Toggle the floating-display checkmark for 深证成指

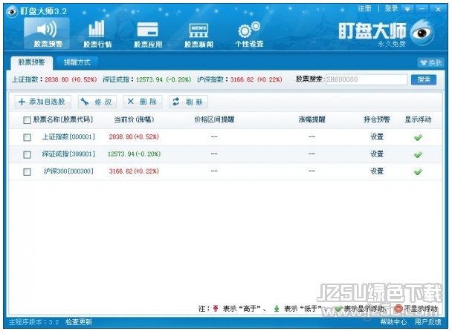418,155
